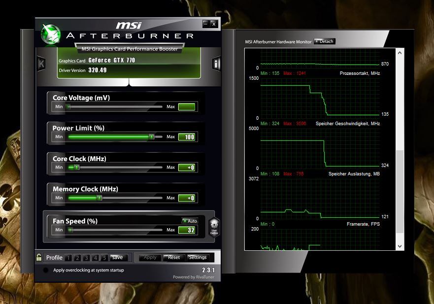Click the Powered by RivaTuner text

tap(194, 277)
